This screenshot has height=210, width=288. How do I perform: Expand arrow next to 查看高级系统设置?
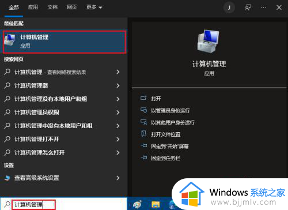(118, 178)
